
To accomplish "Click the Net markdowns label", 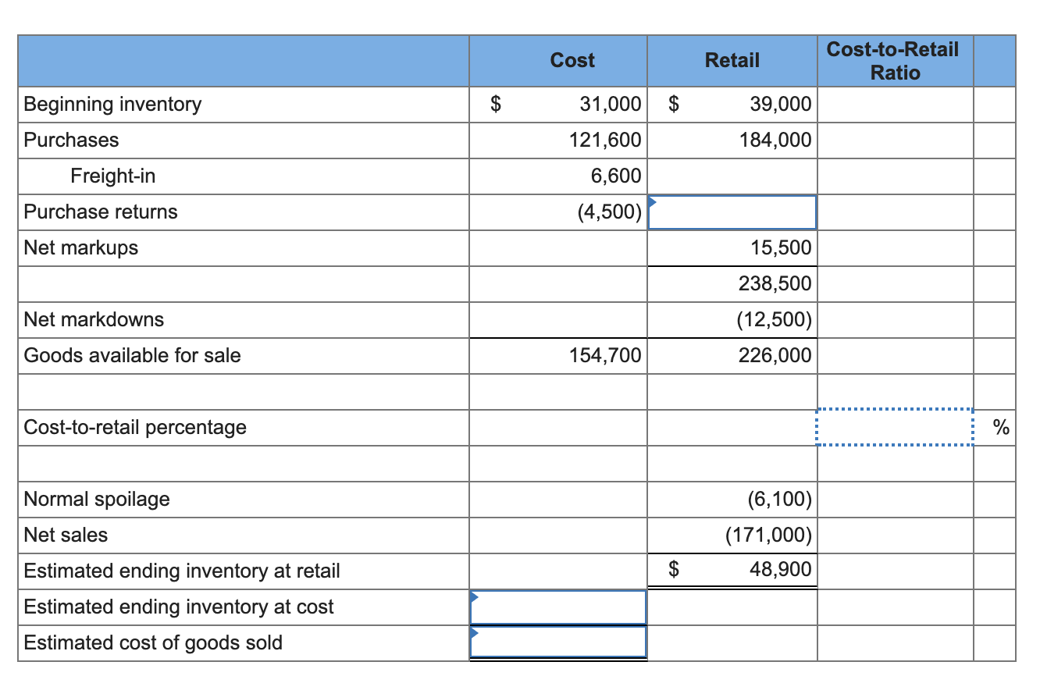I will [94, 320].
